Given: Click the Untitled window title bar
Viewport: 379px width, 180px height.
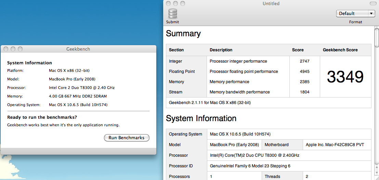Looking at the screenshot, I should click(271, 3).
